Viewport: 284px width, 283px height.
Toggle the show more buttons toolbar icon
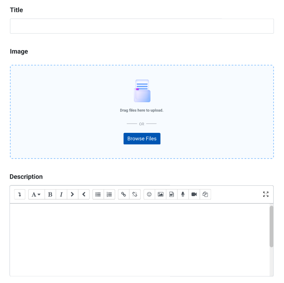(19, 194)
